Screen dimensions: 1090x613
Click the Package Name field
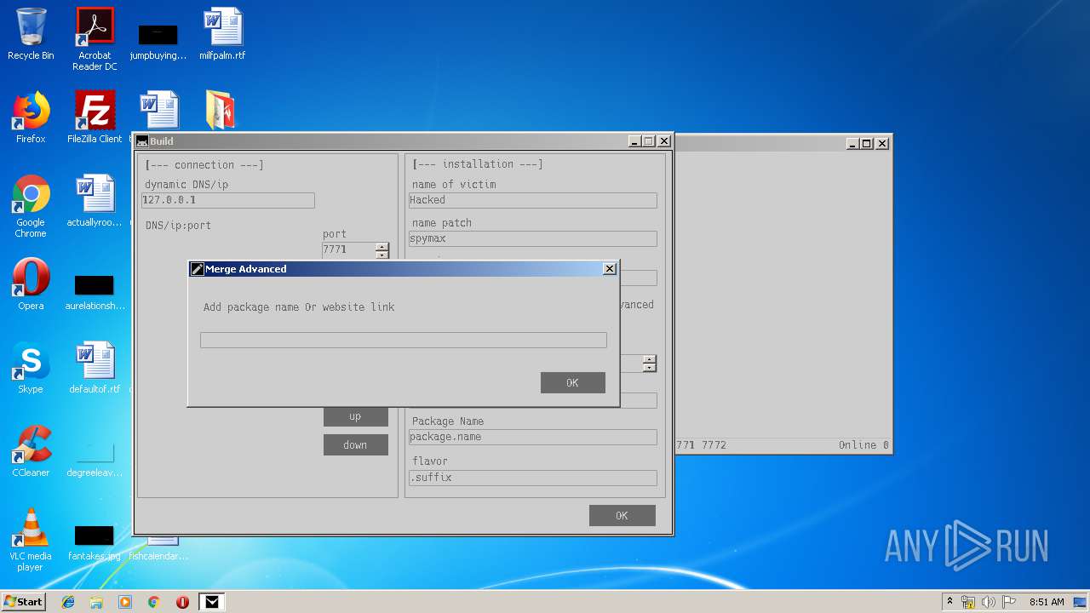[x=533, y=437]
